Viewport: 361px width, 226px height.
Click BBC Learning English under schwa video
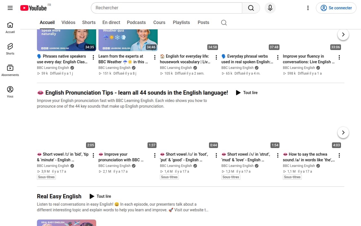point(299,166)
